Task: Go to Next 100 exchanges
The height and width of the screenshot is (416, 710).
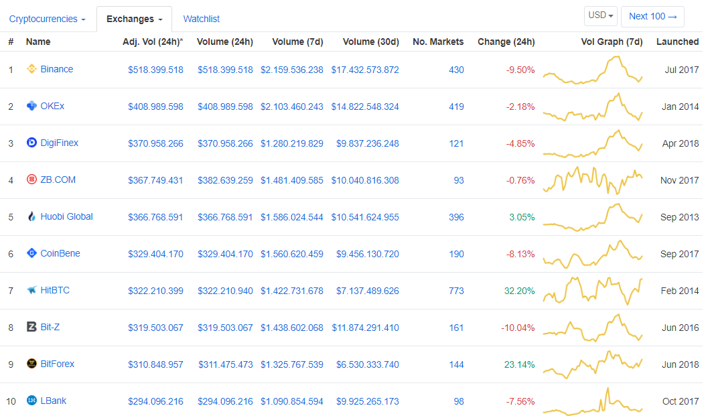Action: 652,16
